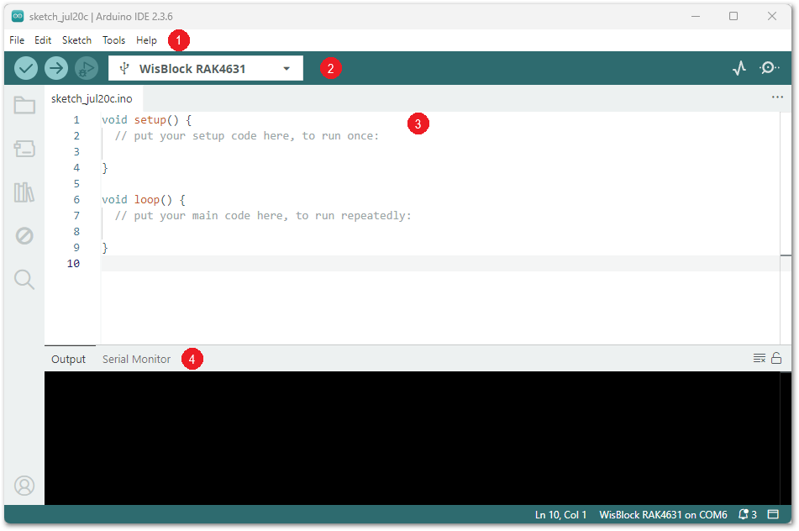
Task: Click the notifications bell in status bar
Action: coord(746,514)
